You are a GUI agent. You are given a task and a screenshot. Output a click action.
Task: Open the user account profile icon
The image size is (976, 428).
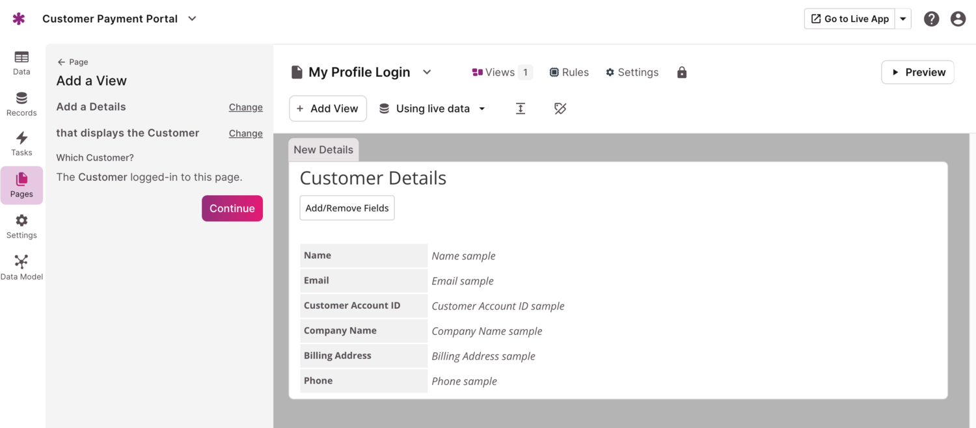point(958,19)
